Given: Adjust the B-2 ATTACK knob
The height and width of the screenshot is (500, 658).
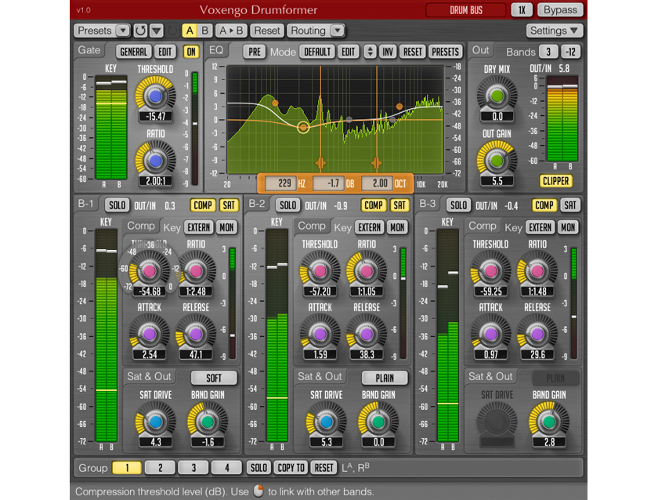Looking at the screenshot, I should (x=320, y=335).
